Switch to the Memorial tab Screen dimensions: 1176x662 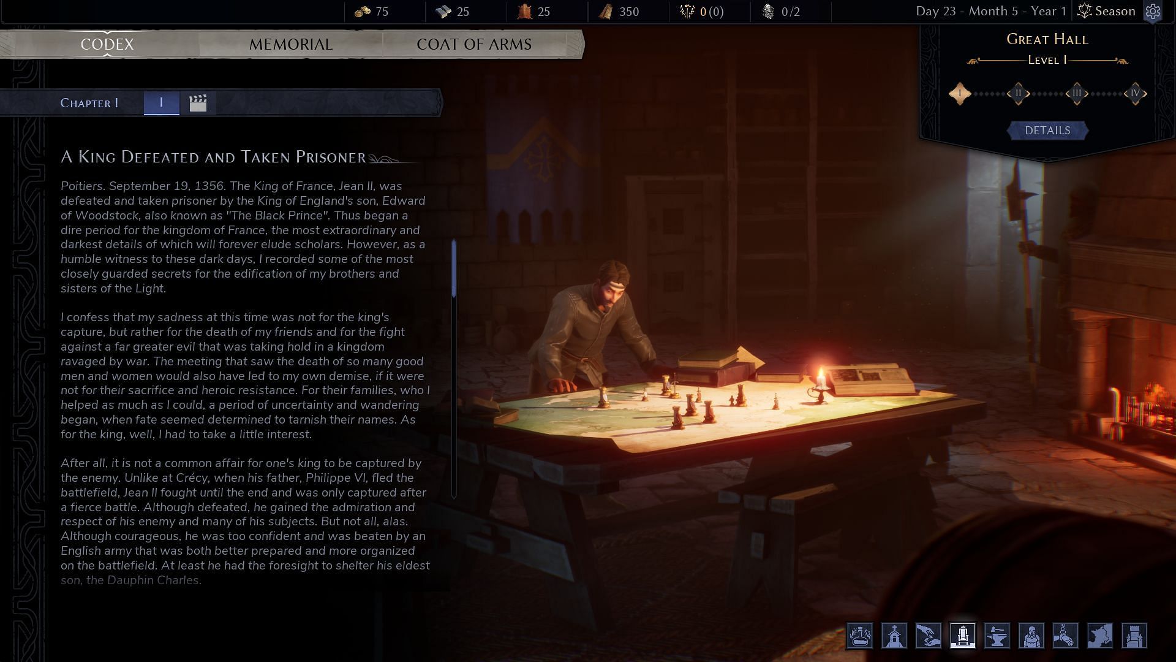coord(291,44)
